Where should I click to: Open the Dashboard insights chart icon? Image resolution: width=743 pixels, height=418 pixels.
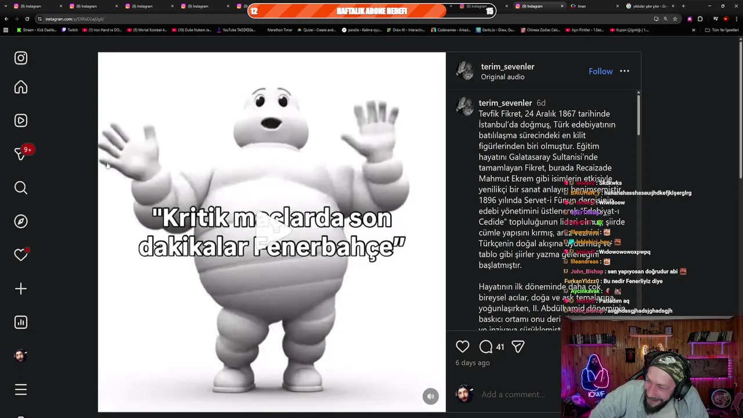(21, 322)
